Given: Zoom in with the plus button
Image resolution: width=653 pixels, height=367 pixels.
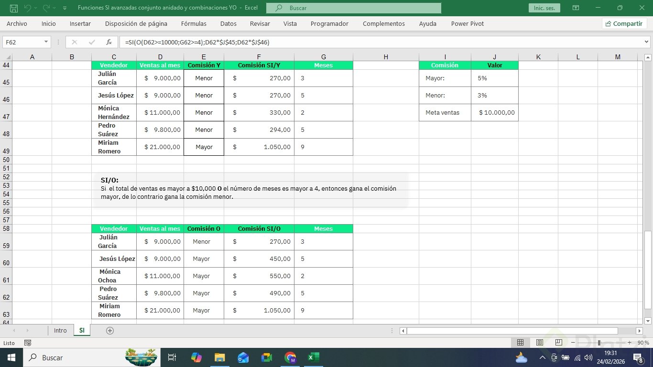Looking at the screenshot, I should pos(630,343).
